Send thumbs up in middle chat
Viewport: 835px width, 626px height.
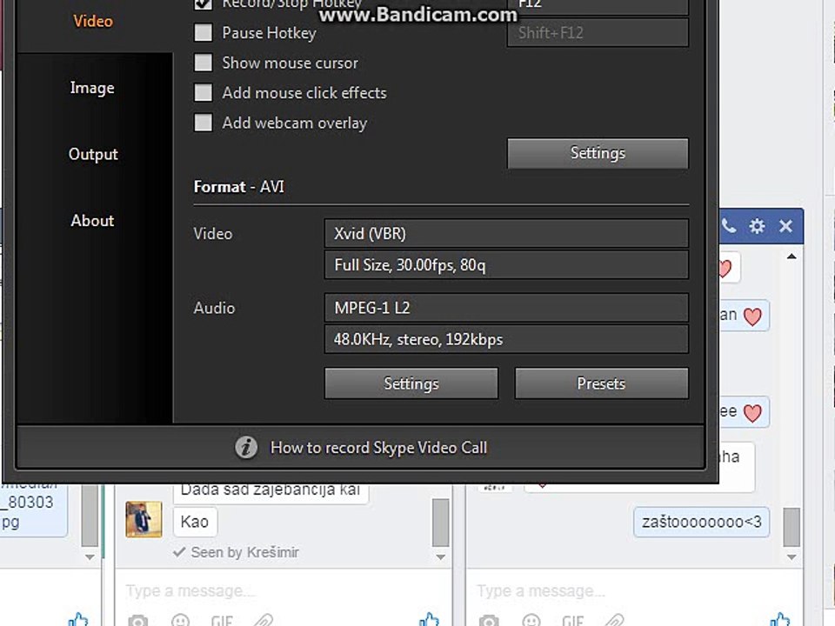[429, 619]
